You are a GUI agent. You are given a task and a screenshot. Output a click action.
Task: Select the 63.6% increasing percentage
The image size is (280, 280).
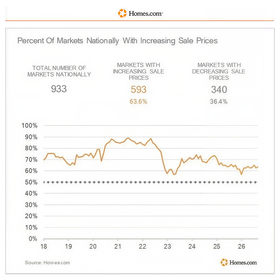pyautogui.click(x=138, y=101)
